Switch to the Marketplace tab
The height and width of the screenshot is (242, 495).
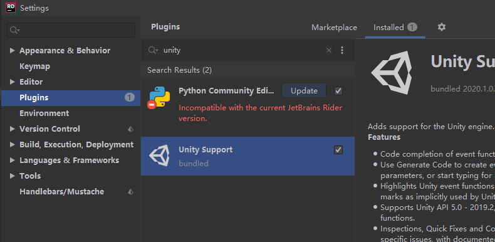334,28
